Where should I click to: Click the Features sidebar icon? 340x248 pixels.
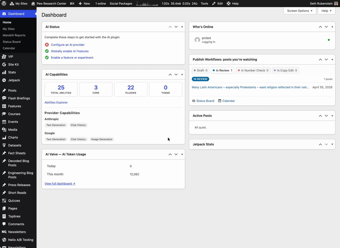click(4, 106)
